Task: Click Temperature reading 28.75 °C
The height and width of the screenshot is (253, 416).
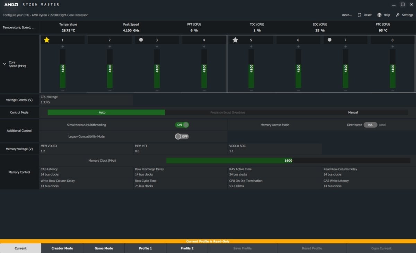Action: click(68, 30)
